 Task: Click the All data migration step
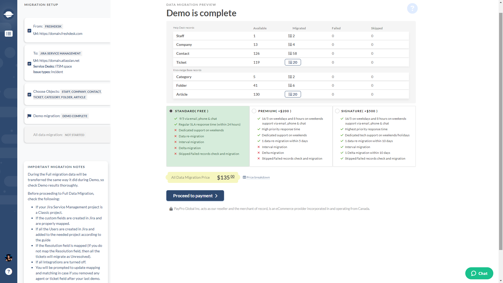(67, 135)
